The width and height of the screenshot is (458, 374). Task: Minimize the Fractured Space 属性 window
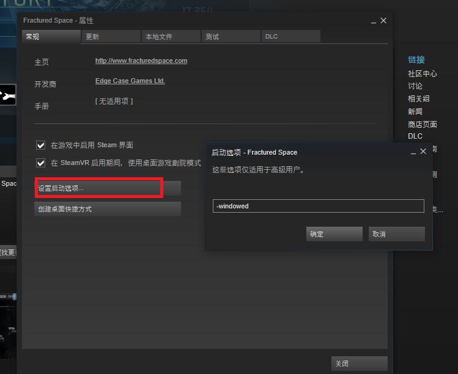(373, 22)
